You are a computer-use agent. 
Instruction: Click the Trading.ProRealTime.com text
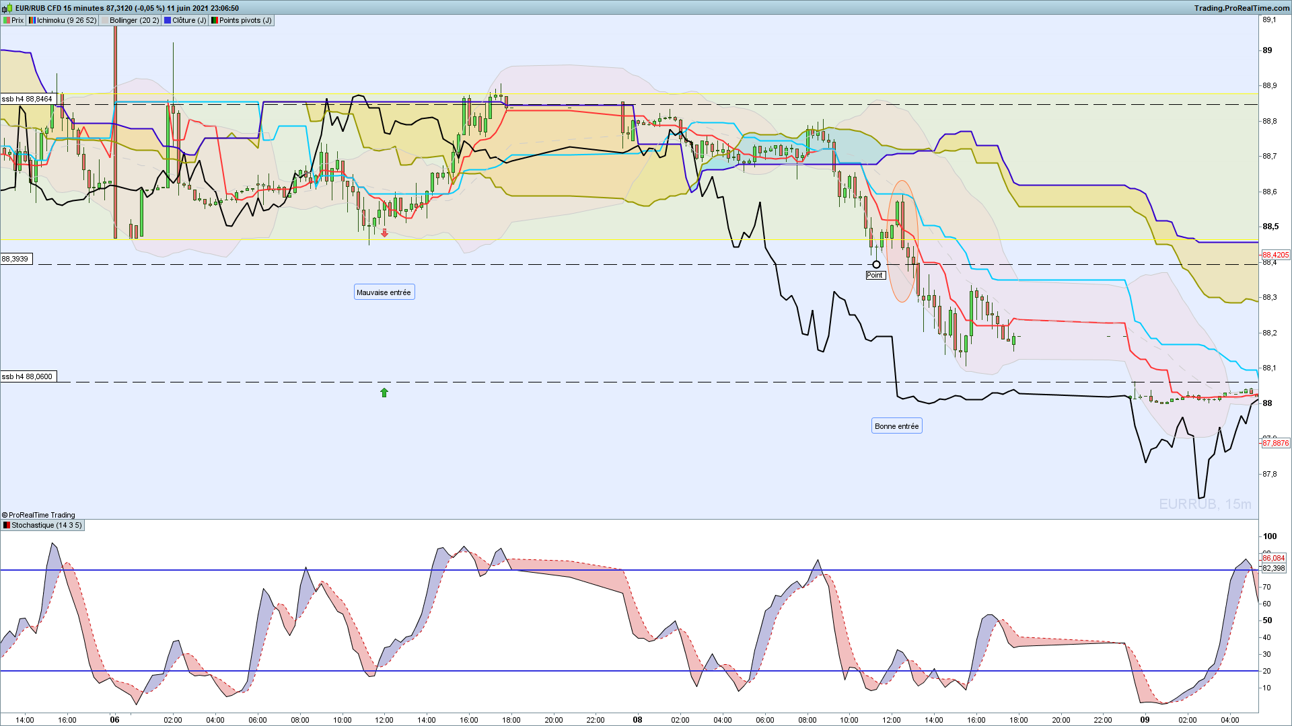point(1242,8)
